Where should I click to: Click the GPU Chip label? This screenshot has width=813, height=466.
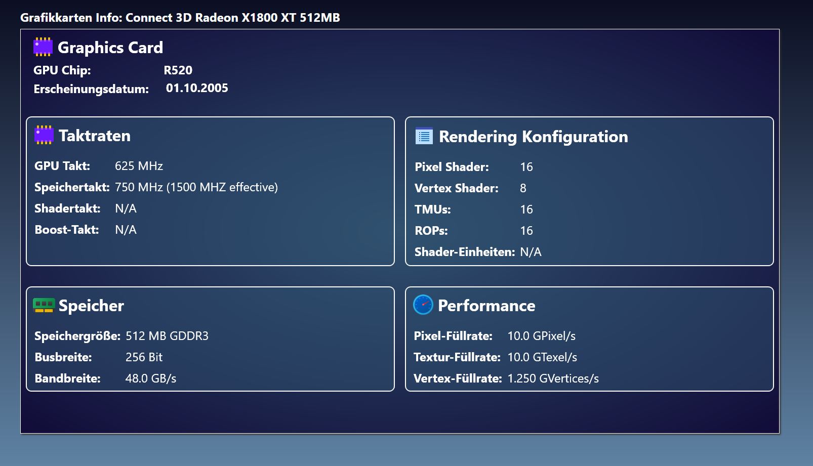click(62, 70)
